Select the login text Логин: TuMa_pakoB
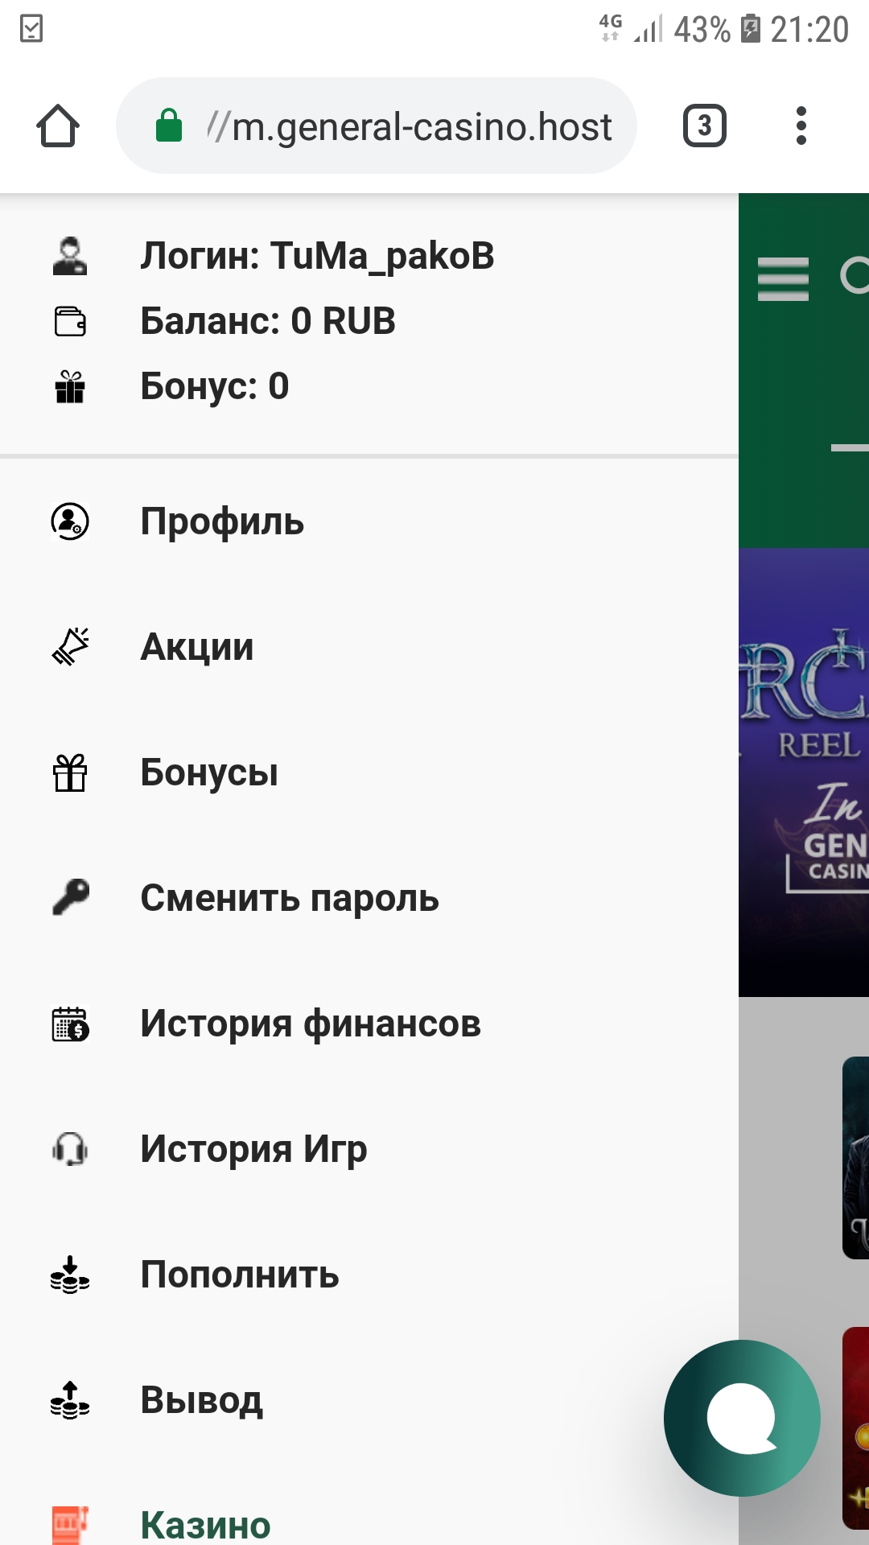The height and width of the screenshot is (1545, 869). pyautogui.click(x=317, y=256)
